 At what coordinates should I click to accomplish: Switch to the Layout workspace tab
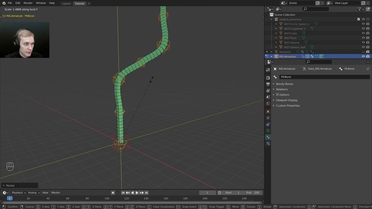66,3
